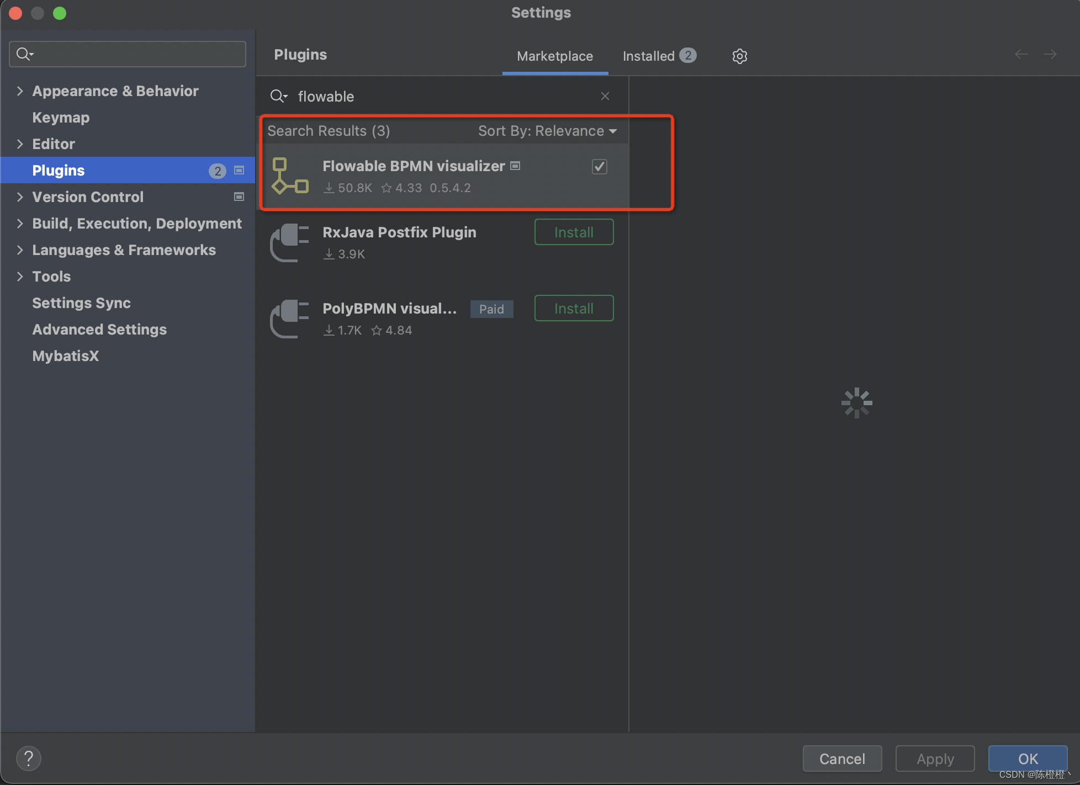Confirm with the OK button

(1028, 759)
